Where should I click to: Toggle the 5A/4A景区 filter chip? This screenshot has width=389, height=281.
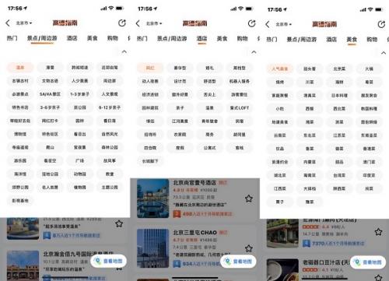50,94
